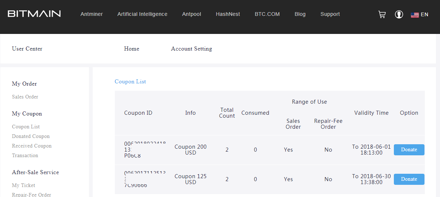Open Sales Order in sidebar
This screenshot has width=440, height=197.
(x=25, y=97)
